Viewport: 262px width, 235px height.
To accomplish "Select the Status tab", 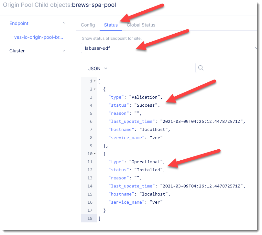I will point(111,25).
